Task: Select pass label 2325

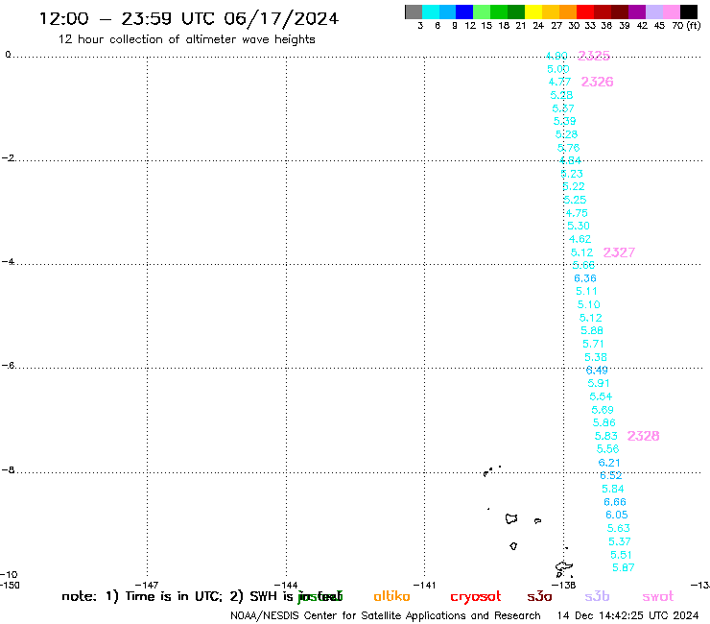Action: point(594,56)
